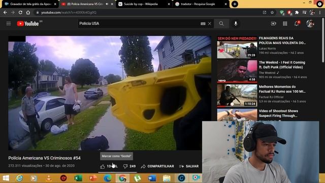Viewport: 325px width, 183px height.
Task: Open VLC media player from the taskbar
Action: [x=49, y=178]
